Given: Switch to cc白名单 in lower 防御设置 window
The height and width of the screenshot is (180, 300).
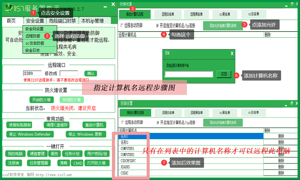Looking at the screenshot, I should point(253,113).
